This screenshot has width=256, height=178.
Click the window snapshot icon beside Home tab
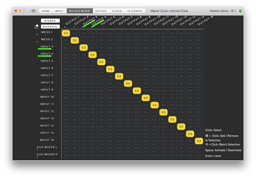[33, 11]
